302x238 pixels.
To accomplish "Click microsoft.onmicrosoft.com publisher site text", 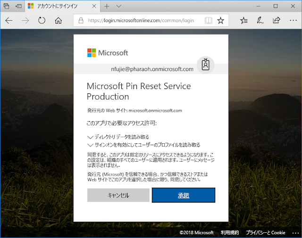I will 155,110.
